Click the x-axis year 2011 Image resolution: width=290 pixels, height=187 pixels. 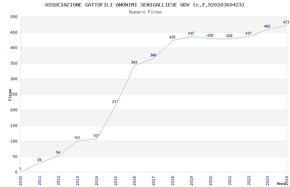point(39,181)
